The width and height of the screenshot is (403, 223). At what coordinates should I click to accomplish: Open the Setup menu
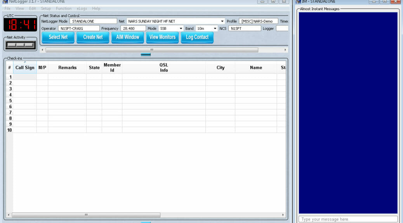(45, 9)
